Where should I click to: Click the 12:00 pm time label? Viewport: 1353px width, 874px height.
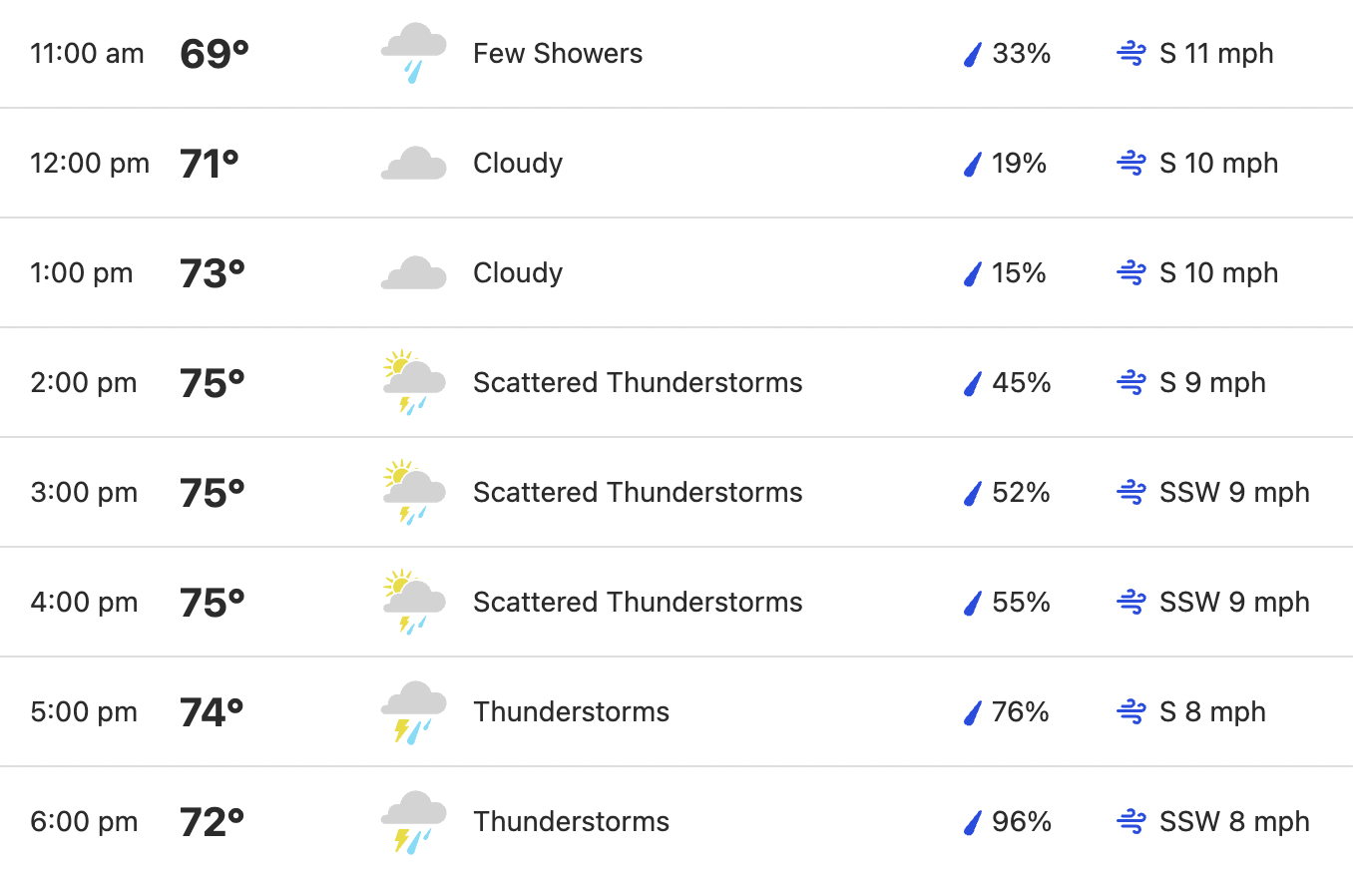pos(90,164)
